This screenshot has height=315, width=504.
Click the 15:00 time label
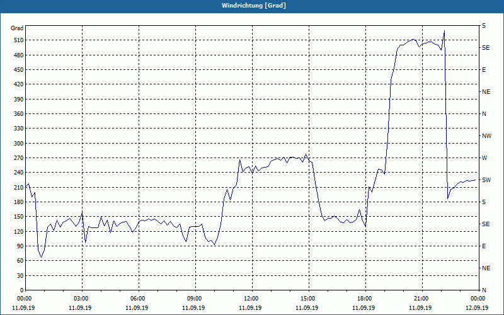click(x=309, y=298)
